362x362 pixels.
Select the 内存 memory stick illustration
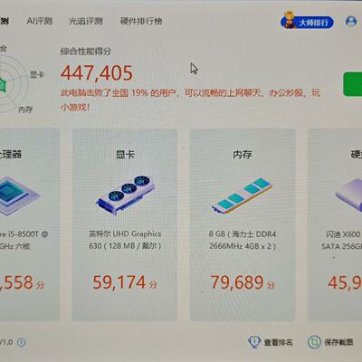point(243,195)
